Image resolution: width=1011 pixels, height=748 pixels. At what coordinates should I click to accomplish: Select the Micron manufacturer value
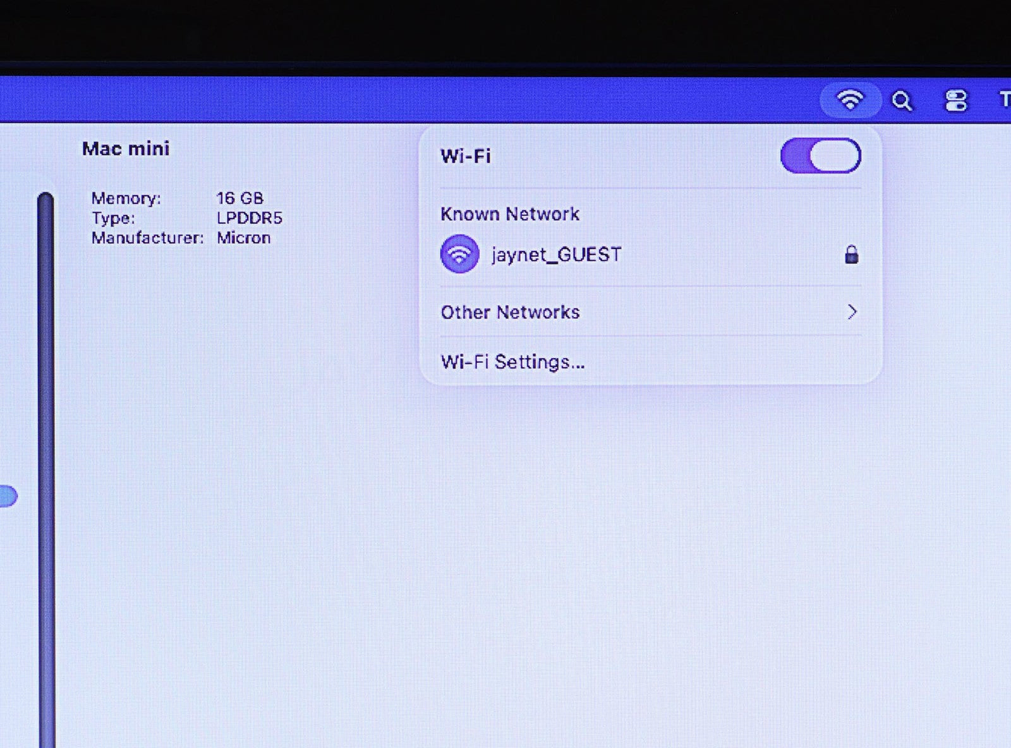click(x=243, y=238)
